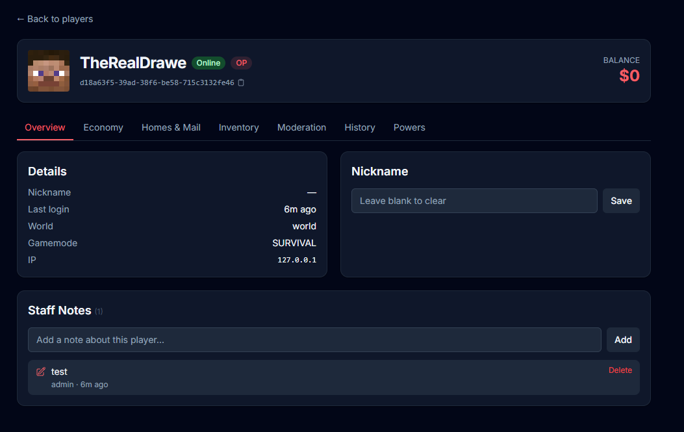684x432 pixels.
Task: Click the Online status badge
Action: [209, 63]
